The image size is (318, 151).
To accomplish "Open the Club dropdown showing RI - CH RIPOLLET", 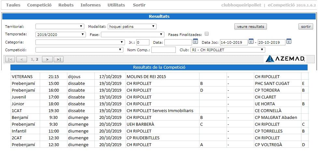I will pyautogui.click(x=228, y=50).
